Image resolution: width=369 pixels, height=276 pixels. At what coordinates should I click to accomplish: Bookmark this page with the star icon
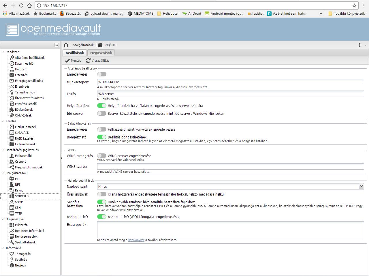(x=354, y=5)
